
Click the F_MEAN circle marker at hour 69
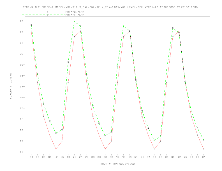point(173,28)
